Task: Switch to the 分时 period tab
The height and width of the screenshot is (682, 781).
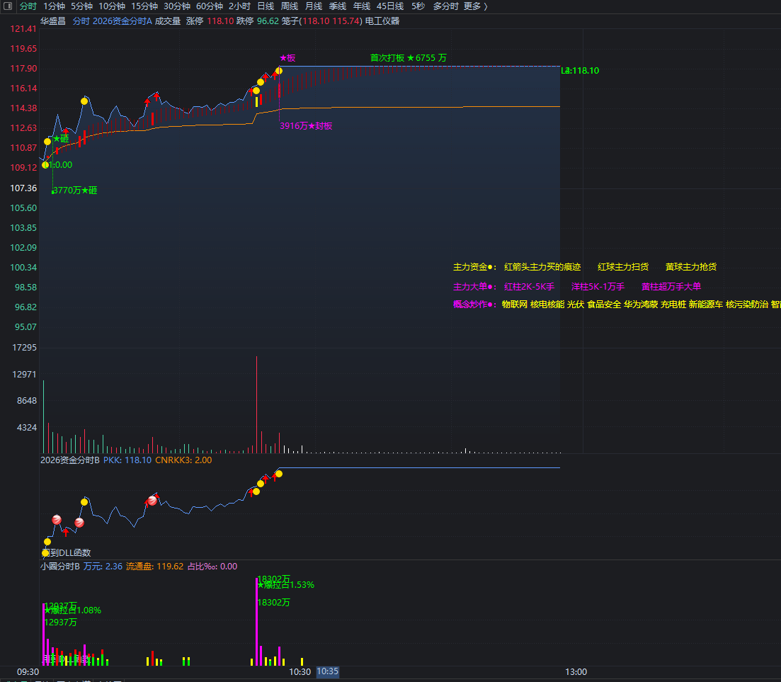Action: [x=28, y=6]
